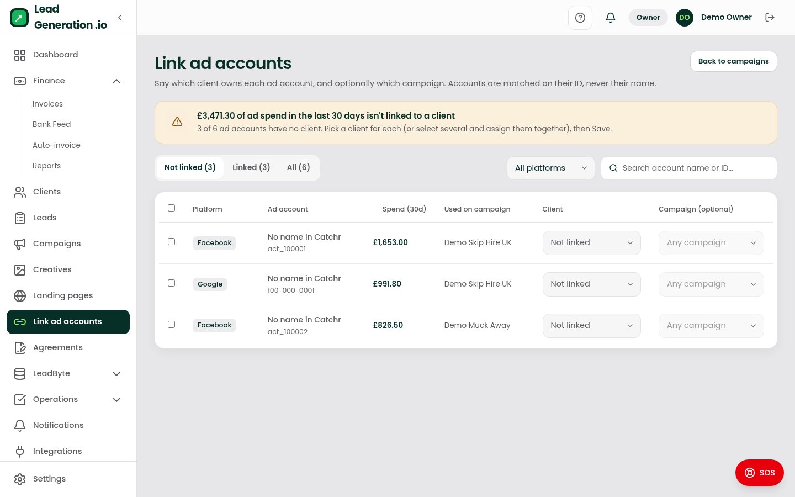
Task: Open the Client dropdown for act_100002
Action: coord(592,326)
